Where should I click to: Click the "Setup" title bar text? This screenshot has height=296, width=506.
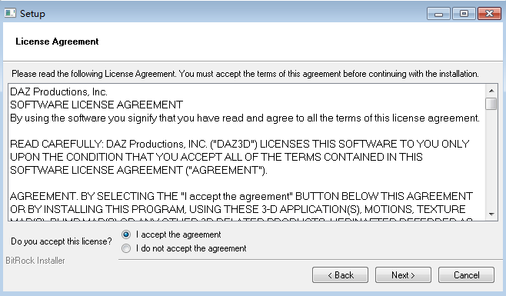click(32, 14)
